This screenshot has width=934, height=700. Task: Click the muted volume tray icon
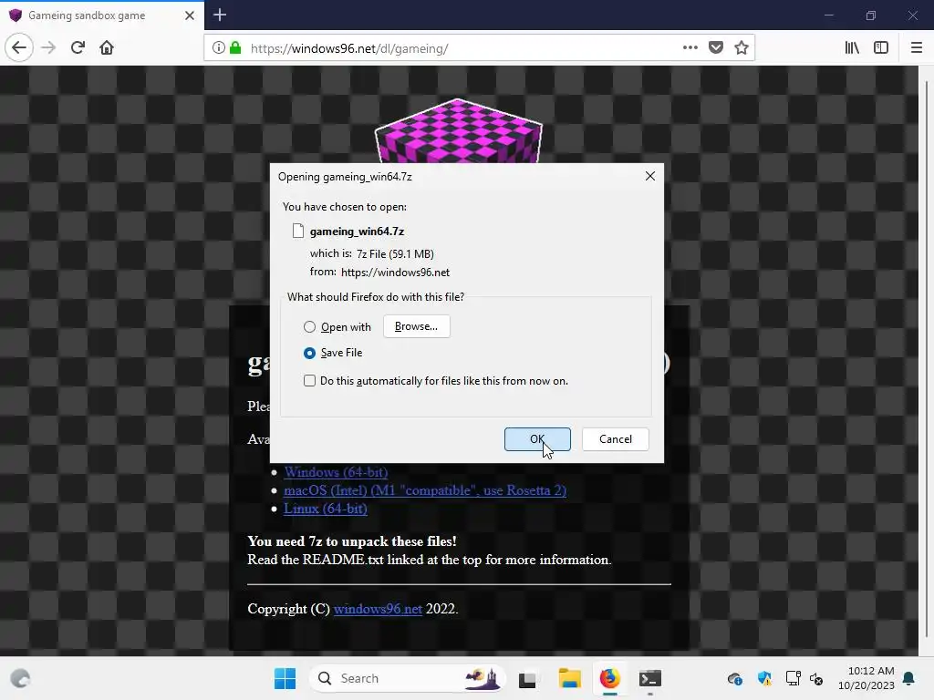(x=816, y=678)
